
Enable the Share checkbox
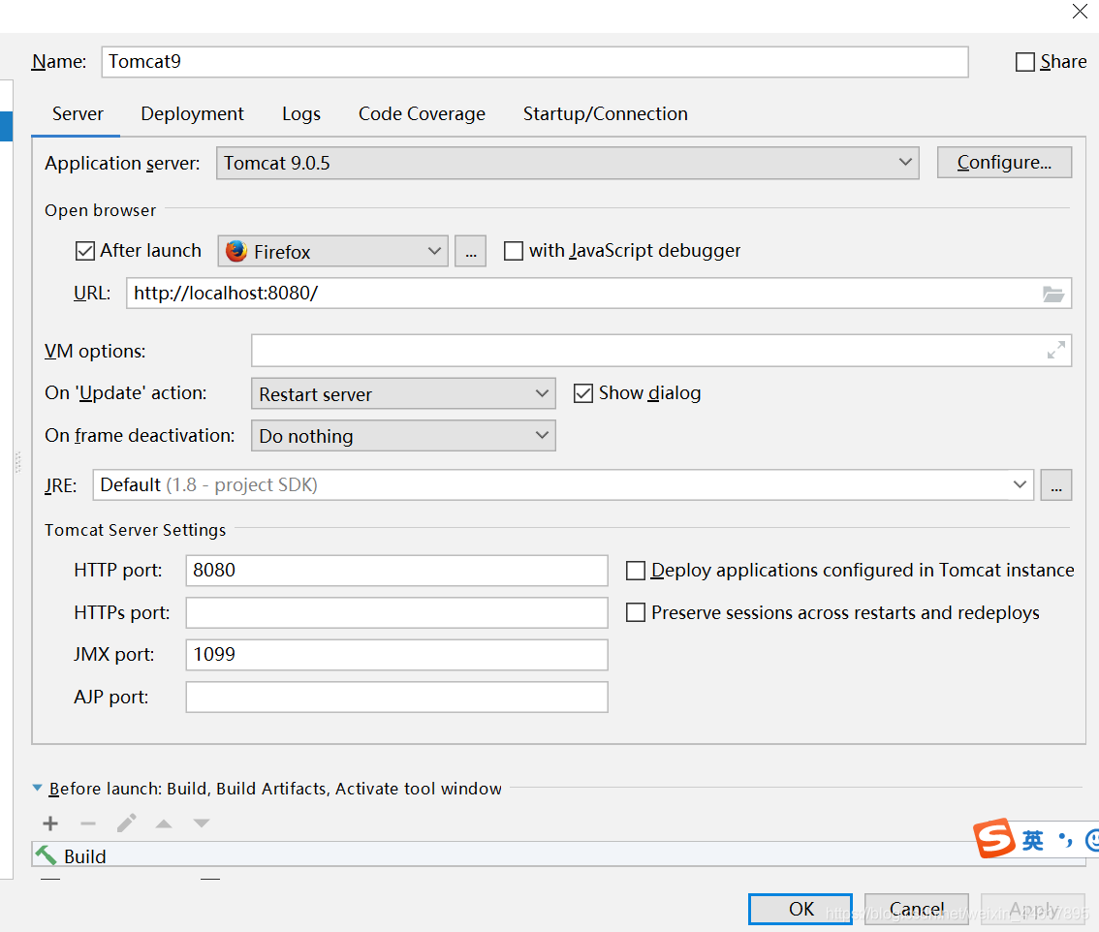[x=1024, y=62]
